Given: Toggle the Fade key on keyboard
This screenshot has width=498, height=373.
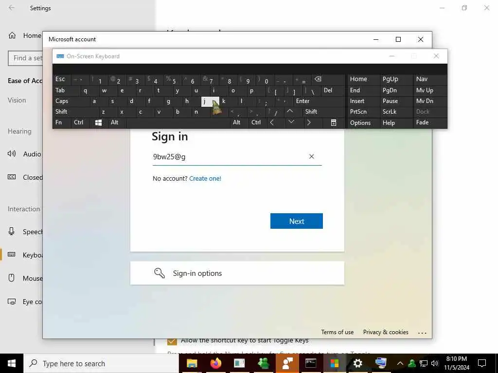Looking at the screenshot, I should [430, 122].
